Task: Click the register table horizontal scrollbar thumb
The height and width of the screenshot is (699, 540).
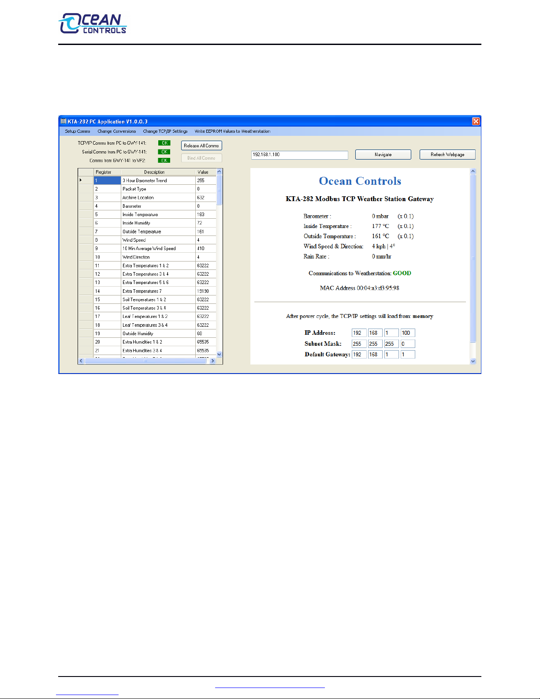Action: (145, 361)
